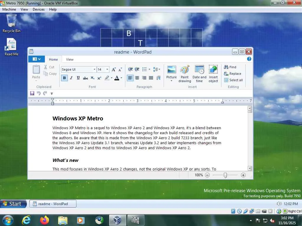The height and width of the screenshot is (226, 302).
Task: Start a bulleted list
Action: coord(145,69)
